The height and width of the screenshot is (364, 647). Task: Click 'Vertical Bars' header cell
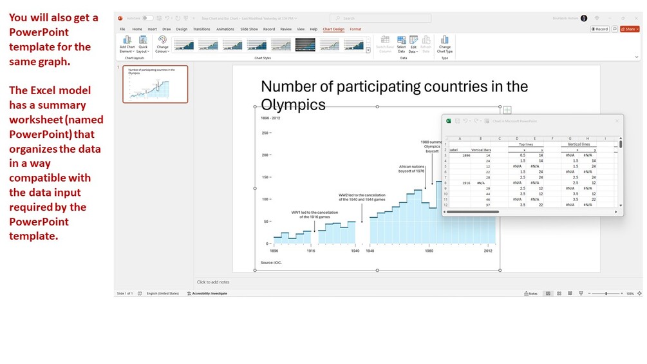[481, 150]
